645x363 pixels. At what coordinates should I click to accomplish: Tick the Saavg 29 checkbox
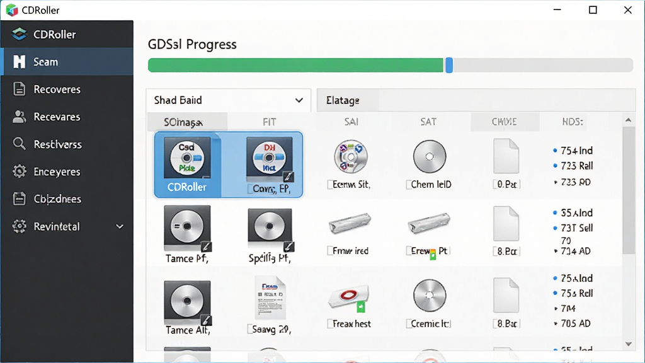point(249,329)
